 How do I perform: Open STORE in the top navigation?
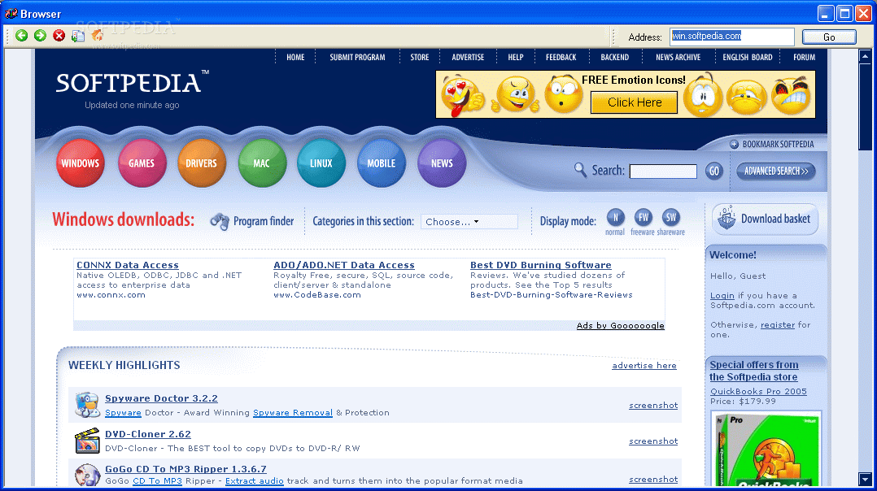tap(420, 57)
